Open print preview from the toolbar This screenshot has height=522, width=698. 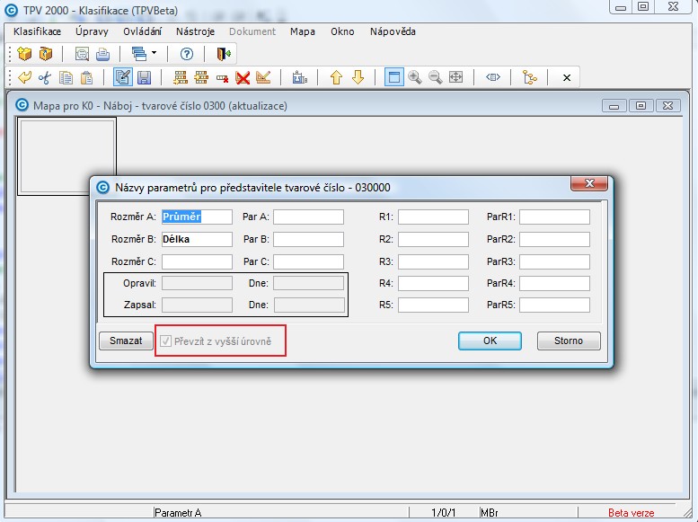click(82, 54)
